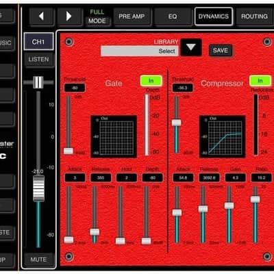Click the Compressor Ratio slider handle
This screenshot has height=274, width=274.
click(x=255, y=199)
